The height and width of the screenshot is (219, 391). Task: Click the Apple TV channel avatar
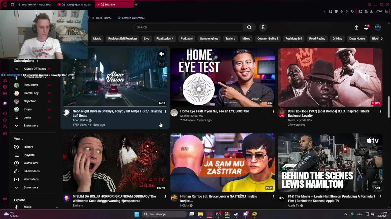pyautogui.click(x=282, y=198)
